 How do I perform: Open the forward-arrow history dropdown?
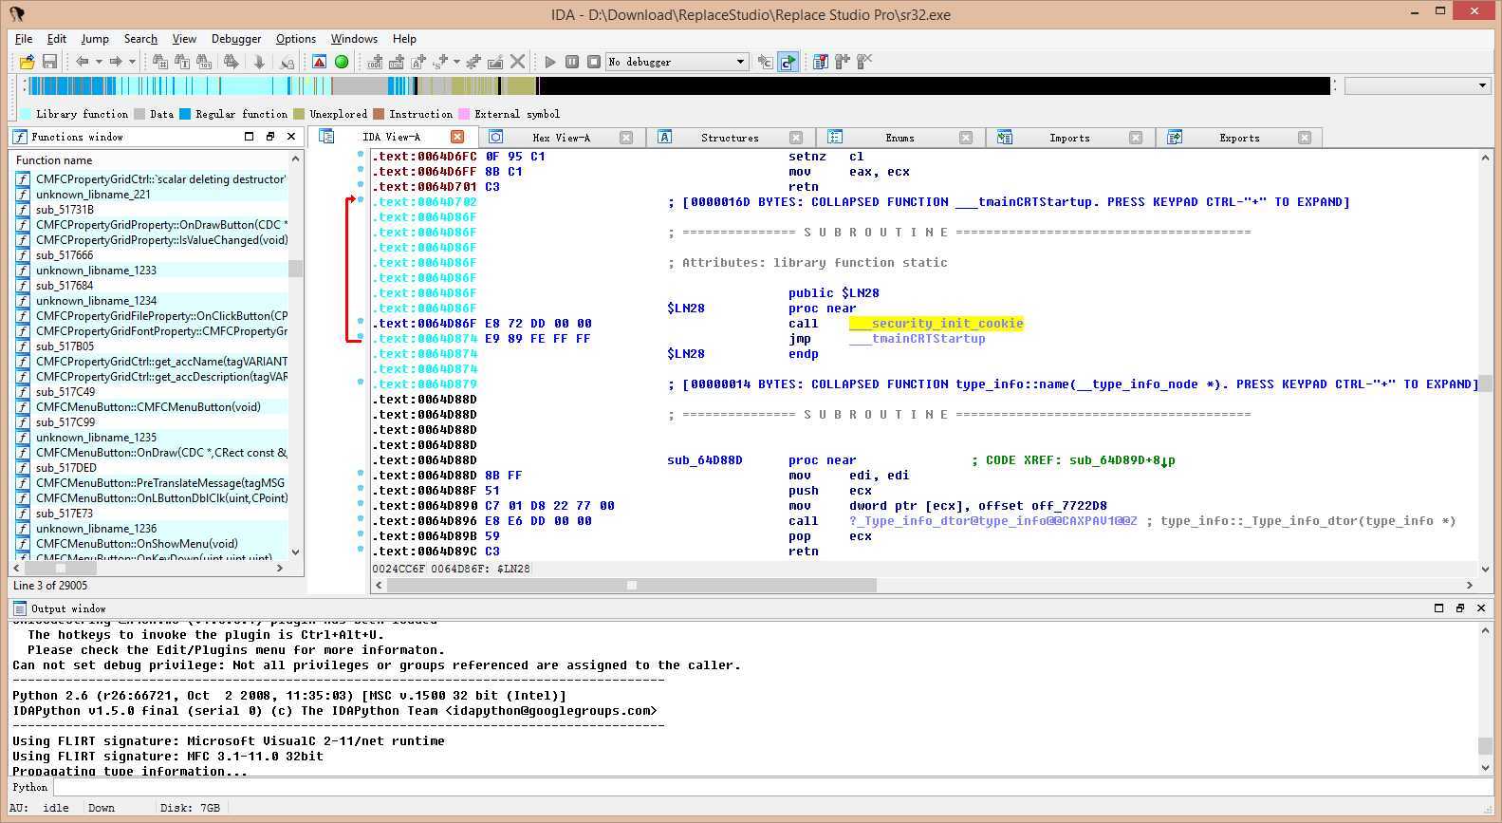point(132,62)
